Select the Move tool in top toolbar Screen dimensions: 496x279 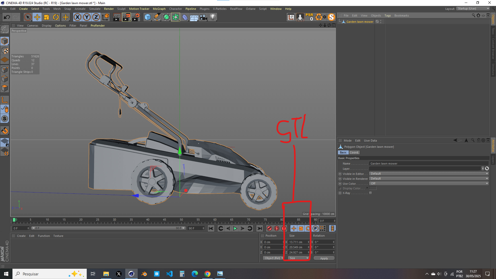click(x=37, y=17)
